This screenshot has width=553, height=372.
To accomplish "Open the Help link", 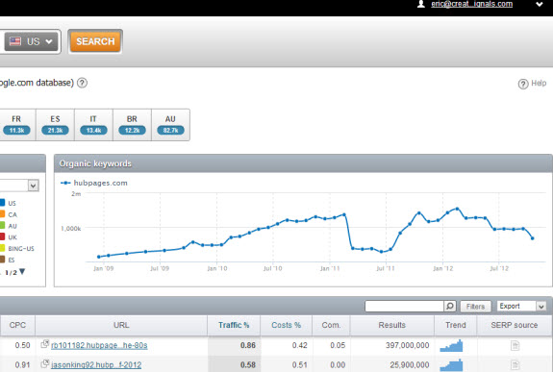I will tap(539, 84).
